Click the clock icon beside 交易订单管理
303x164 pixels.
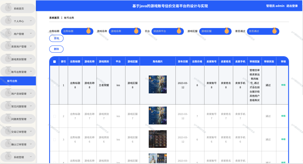click(8, 130)
